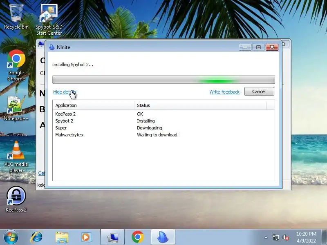Open the Windows Start menu orb
This screenshot has width=327, height=245.
point(11,237)
